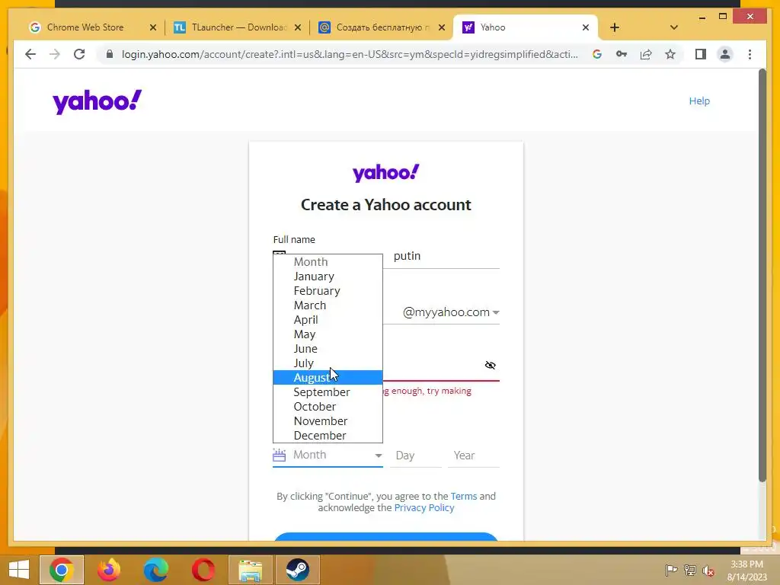This screenshot has width=780, height=585.
Task: Open the @myyahoo.com domain dropdown
Action: pos(451,312)
